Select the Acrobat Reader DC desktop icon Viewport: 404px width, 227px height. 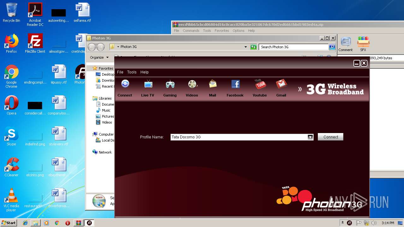click(x=35, y=15)
